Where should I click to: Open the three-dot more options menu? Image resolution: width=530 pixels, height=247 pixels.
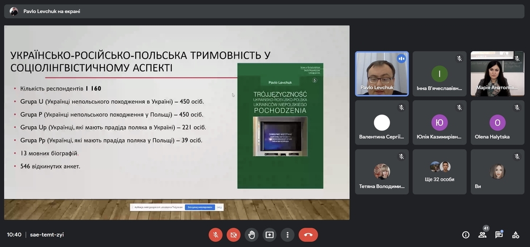point(287,235)
